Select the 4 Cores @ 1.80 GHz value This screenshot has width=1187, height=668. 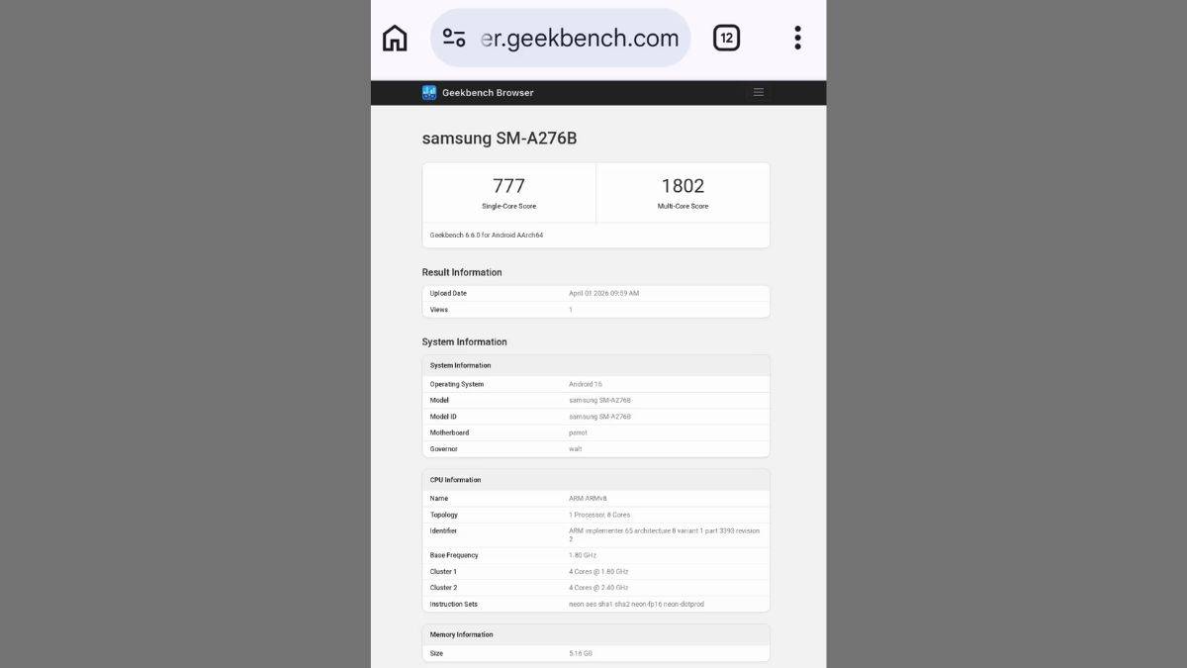click(x=598, y=572)
